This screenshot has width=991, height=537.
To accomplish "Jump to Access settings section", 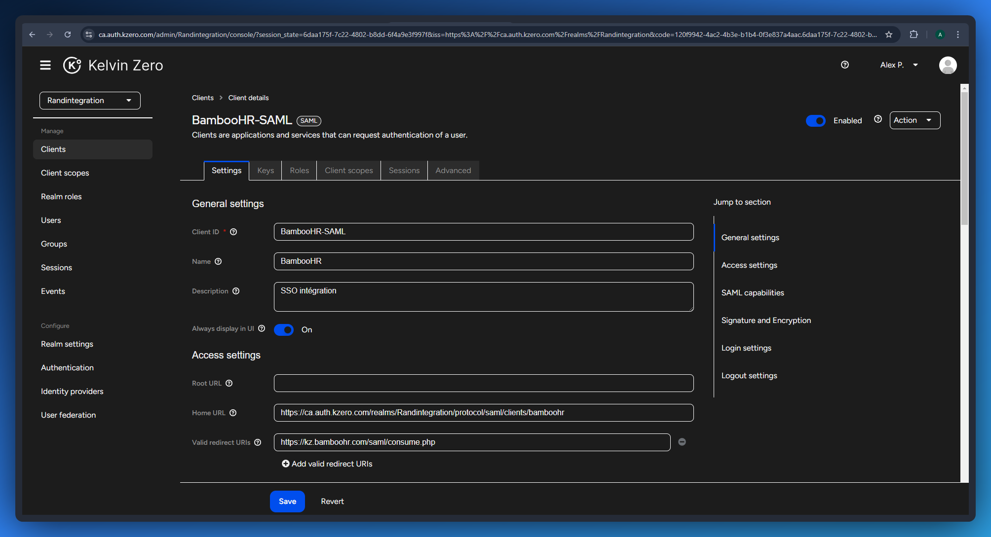I will pyautogui.click(x=749, y=265).
